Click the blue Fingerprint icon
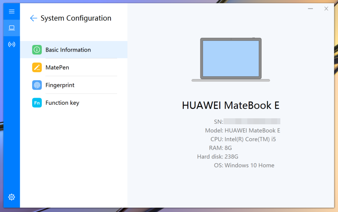Viewport: 338px width, 212px height. (x=37, y=85)
